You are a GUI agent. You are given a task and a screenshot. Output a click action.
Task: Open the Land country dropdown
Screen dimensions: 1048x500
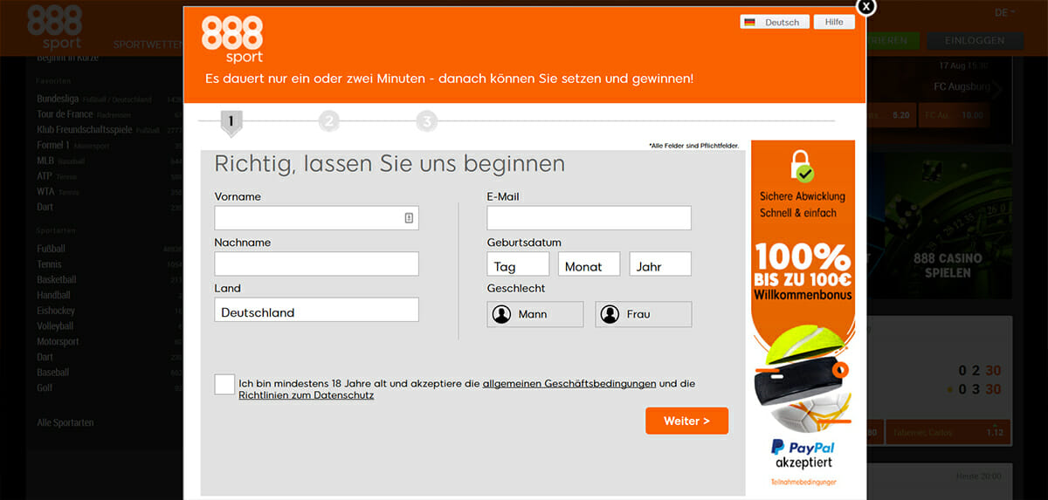(x=316, y=312)
